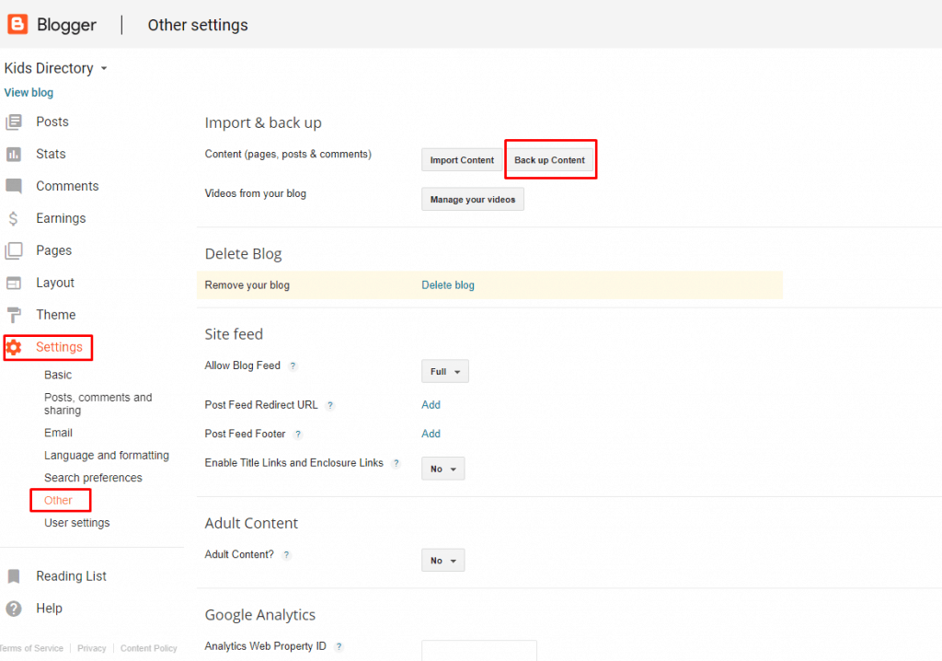942x661 pixels.
Task: Open the Adult Content No dropdown
Action: [x=442, y=561]
